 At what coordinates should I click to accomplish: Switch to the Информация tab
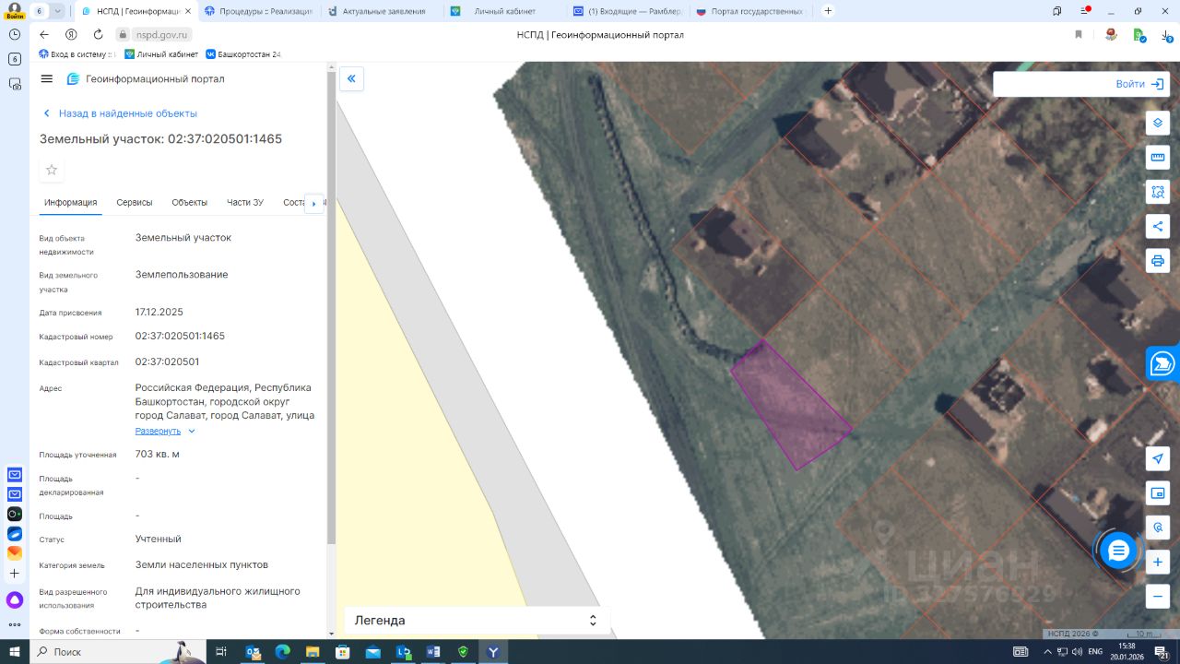71,203
